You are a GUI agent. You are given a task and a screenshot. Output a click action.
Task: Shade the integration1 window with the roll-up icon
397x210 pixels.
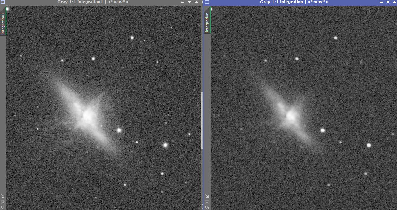click(x=190, y=2)
